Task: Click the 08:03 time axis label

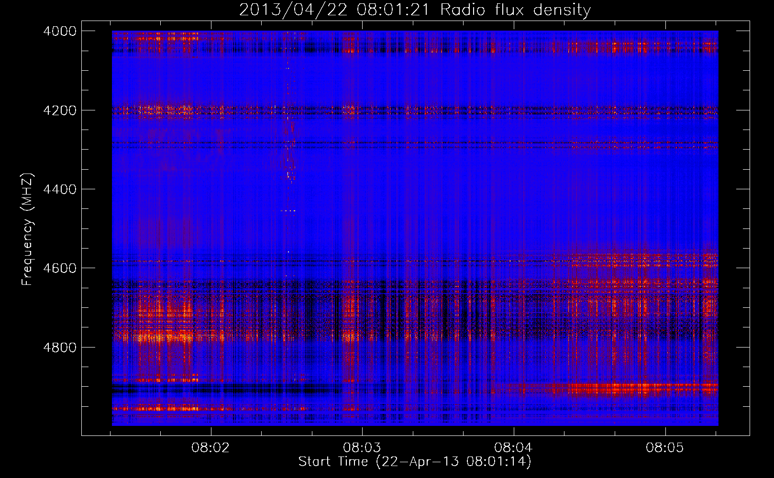Action: pos(362,448)
